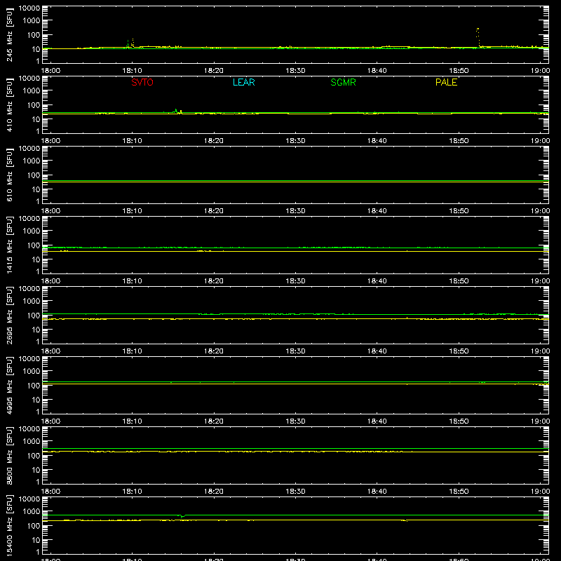Click the cyan LEAR station label
The width and height of the screenshot is (561, 561).
tap(243, 82)
